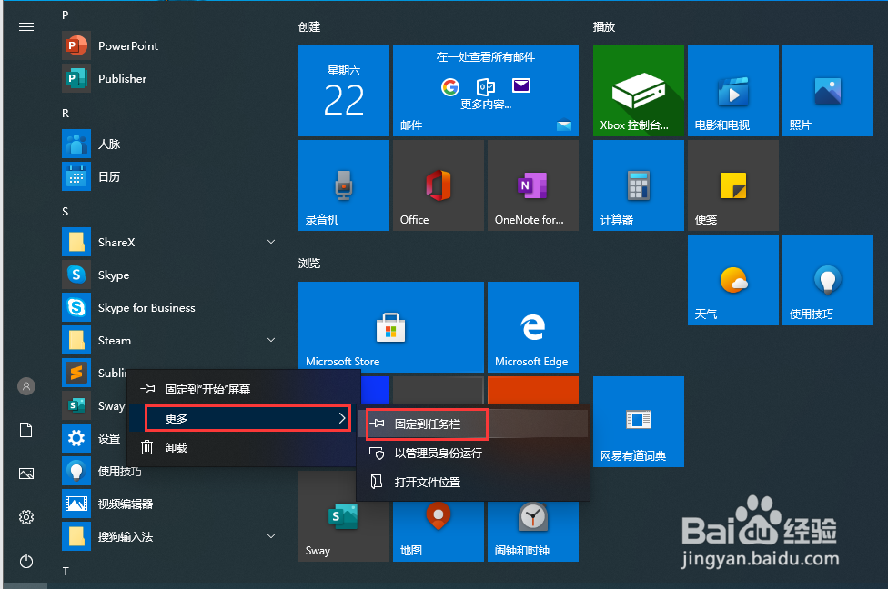Open the 闹钟和时钟 tile
Image resolution: width=888 pixels, height=589 pixels.
533,532
